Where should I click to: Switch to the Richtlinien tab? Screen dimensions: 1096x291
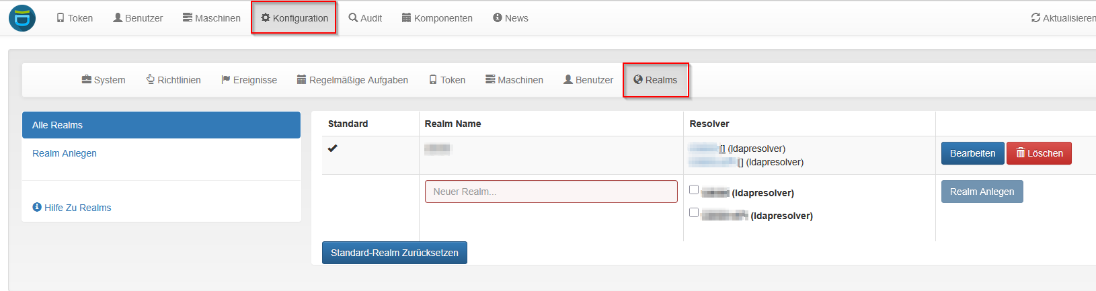click(173, 80)
